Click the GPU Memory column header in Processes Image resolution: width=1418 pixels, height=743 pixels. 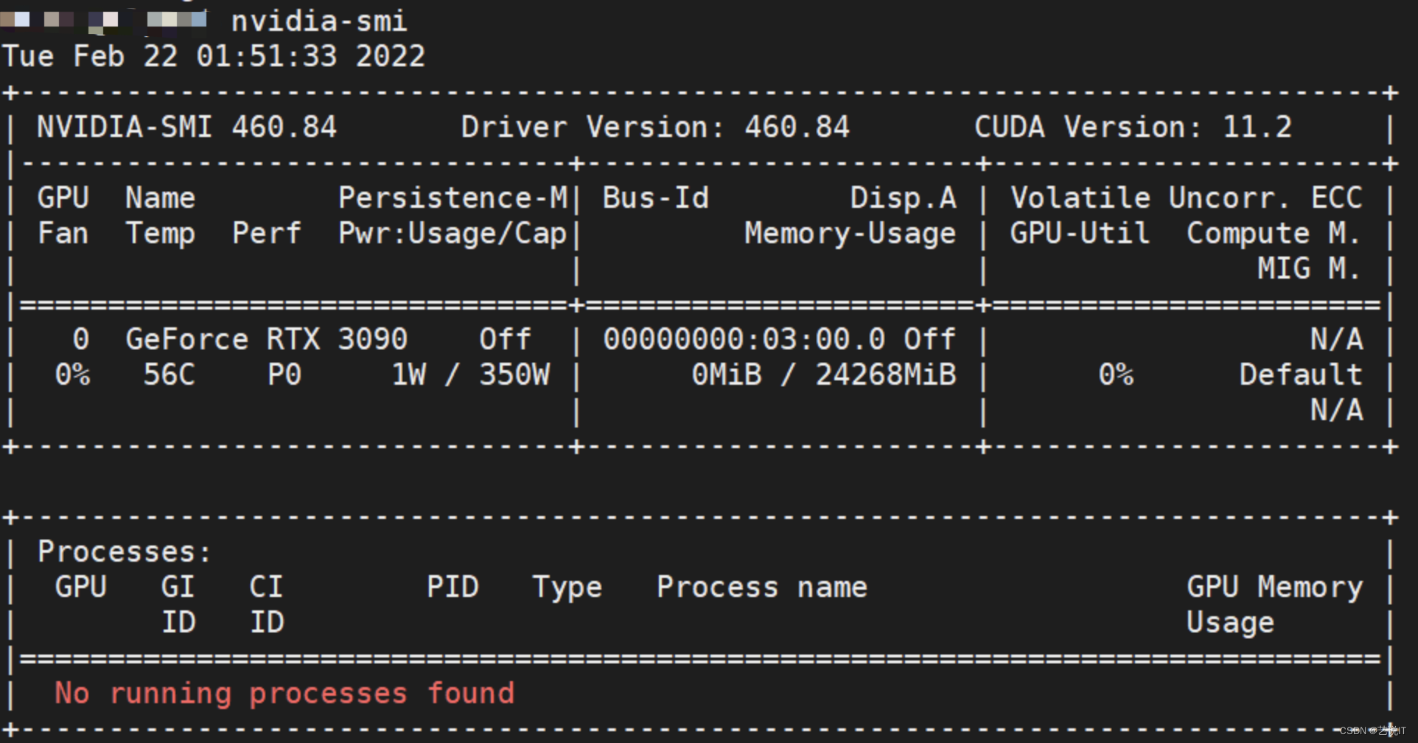click(1275, 587)
